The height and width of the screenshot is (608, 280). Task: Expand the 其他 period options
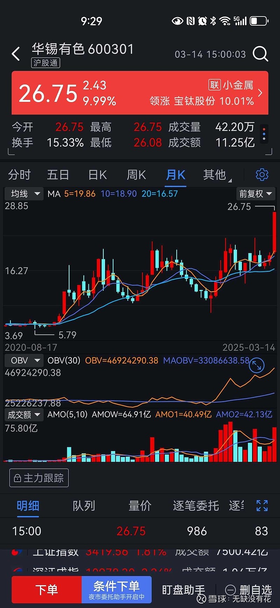[x=217, y=174]
